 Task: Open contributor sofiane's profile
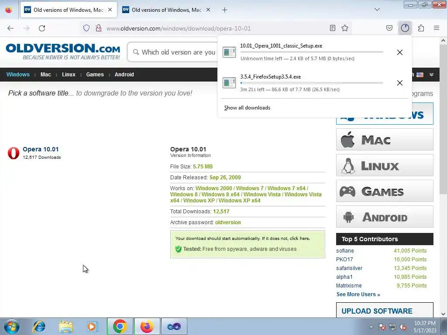point(345,251)
